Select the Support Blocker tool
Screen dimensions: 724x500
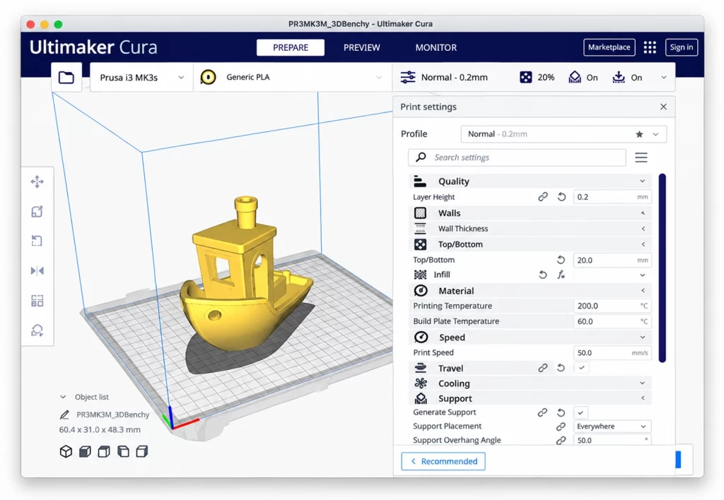[37, 331]
